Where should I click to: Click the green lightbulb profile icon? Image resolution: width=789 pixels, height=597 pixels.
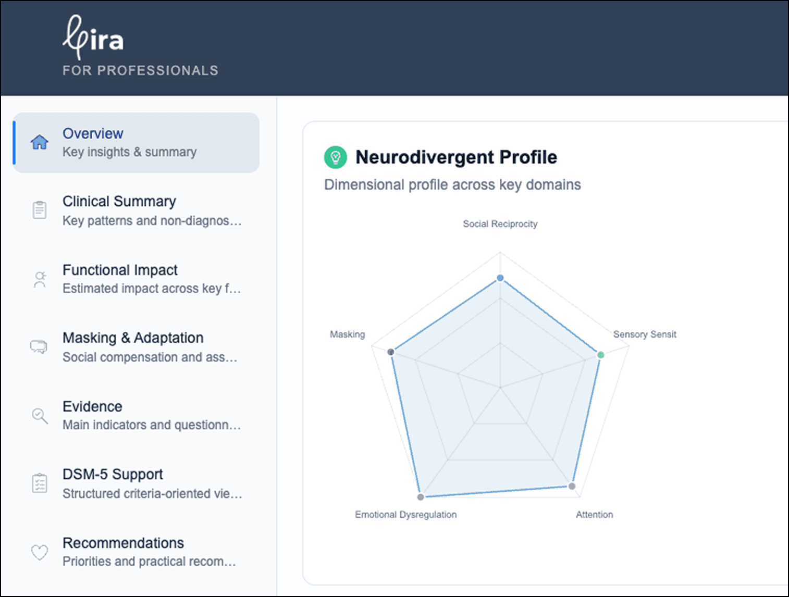coord(335,157)
